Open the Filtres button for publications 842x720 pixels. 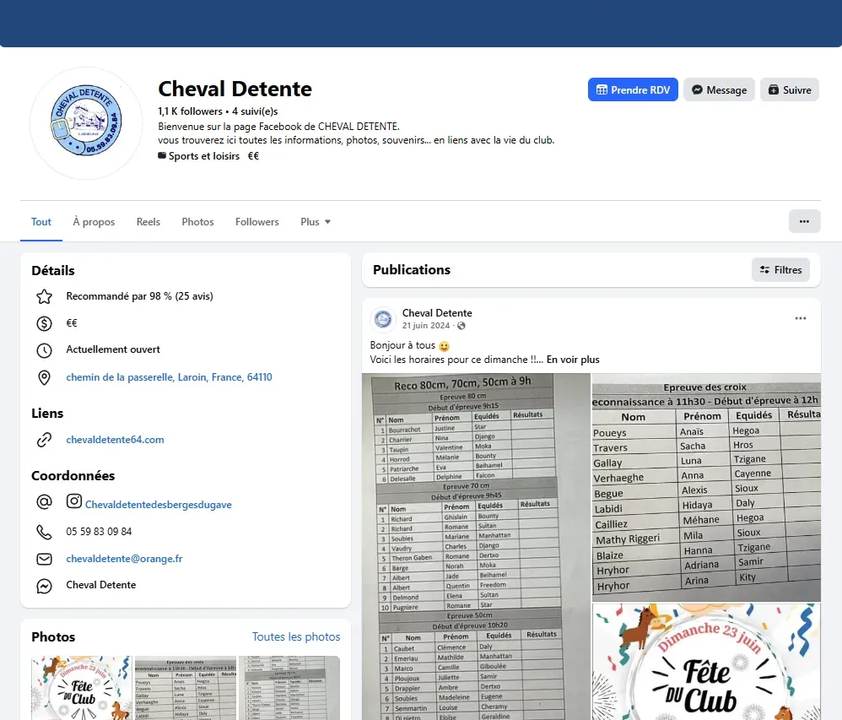coord(780,270)
